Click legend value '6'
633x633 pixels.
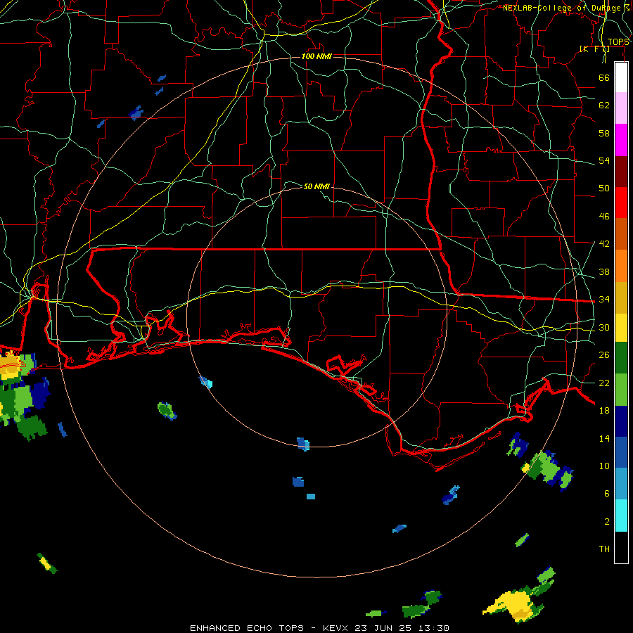click(607, 494)
